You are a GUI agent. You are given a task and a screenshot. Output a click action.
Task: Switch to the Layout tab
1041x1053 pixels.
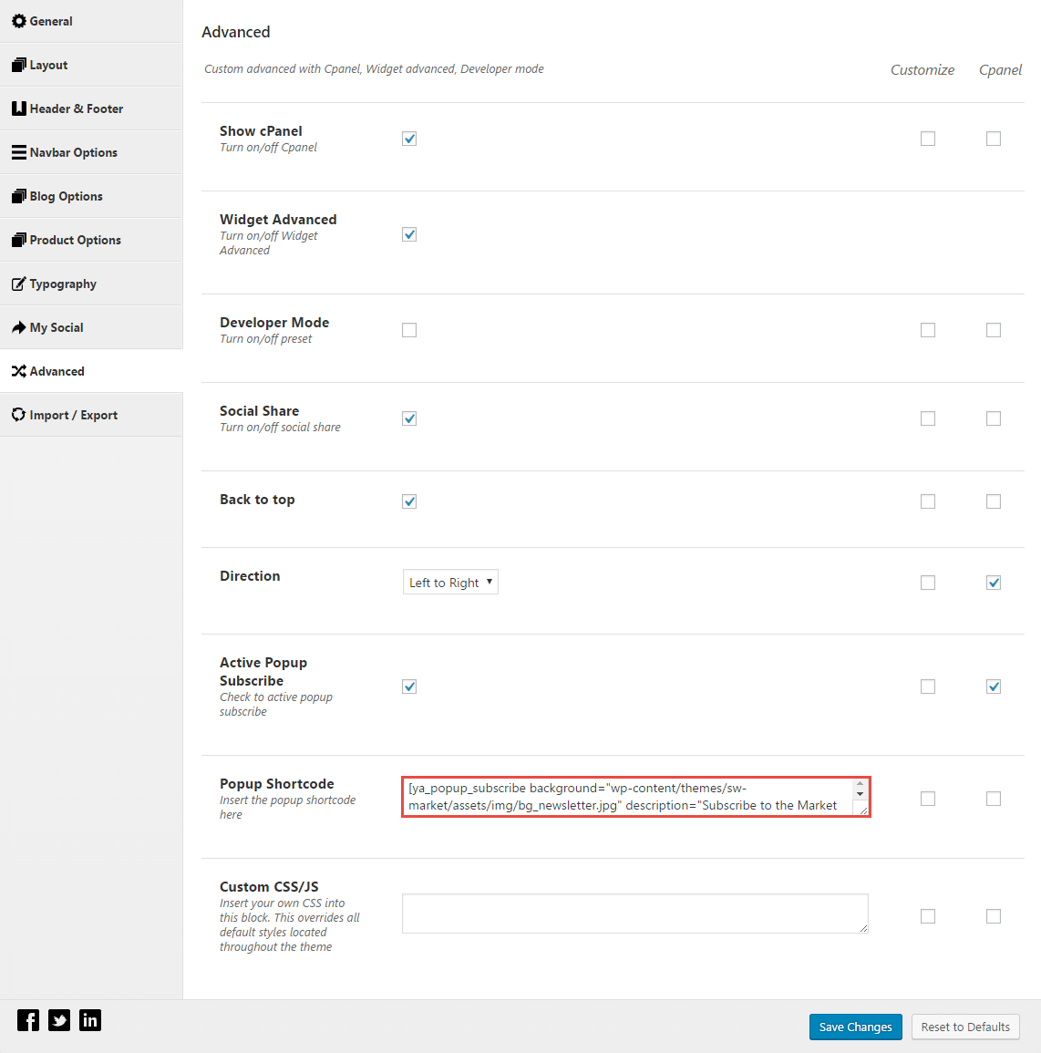(91, 65)
